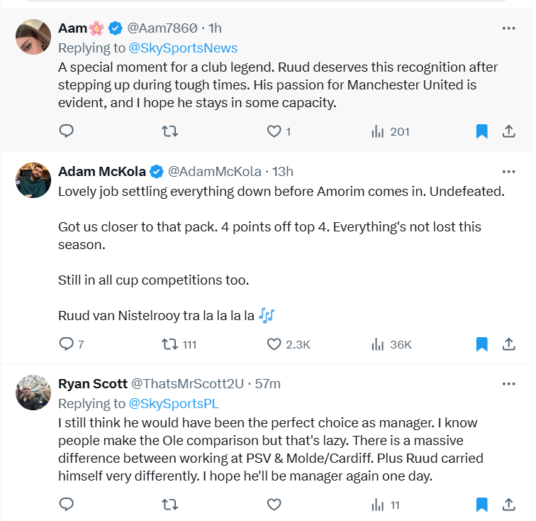Open the @SkySportsPL profile link
Viewport: 536px width, 521px height.
click(173, 403)
